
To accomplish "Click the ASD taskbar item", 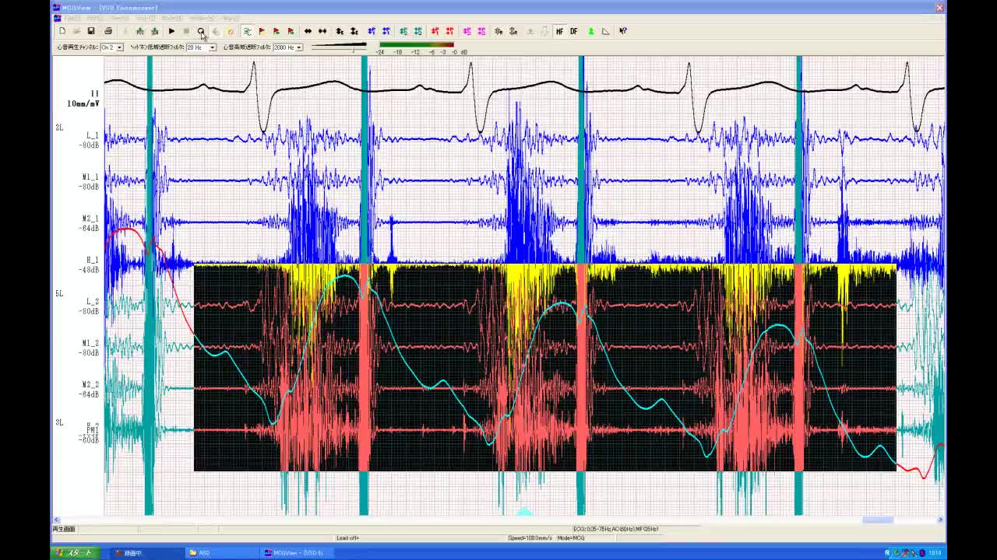I will [x=221, y=553].
